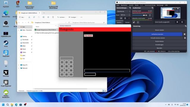190x107 pixels.
Task: Open source filters icon in OBS
Action: (182, 22)
